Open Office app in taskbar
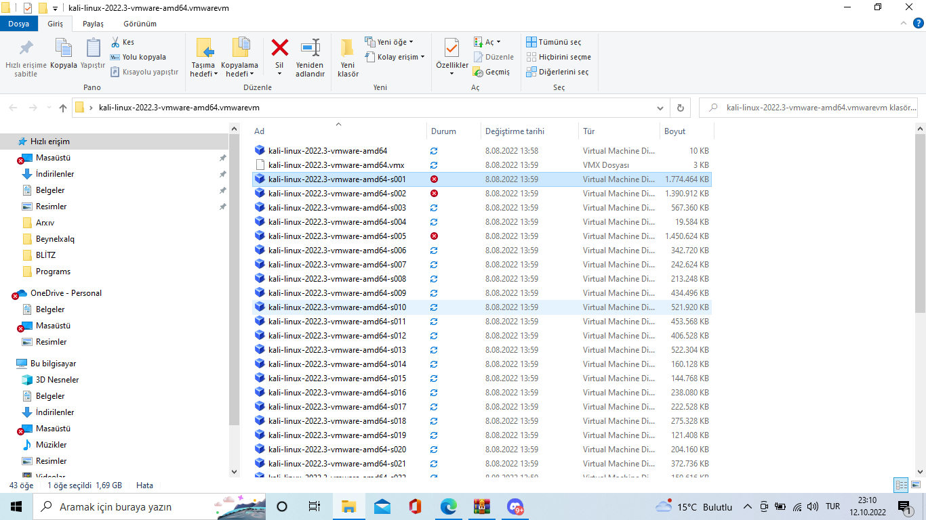The image size is (926, 520). (415, 506)
